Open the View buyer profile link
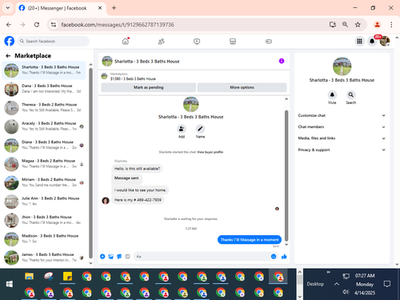 pos(210,152)
